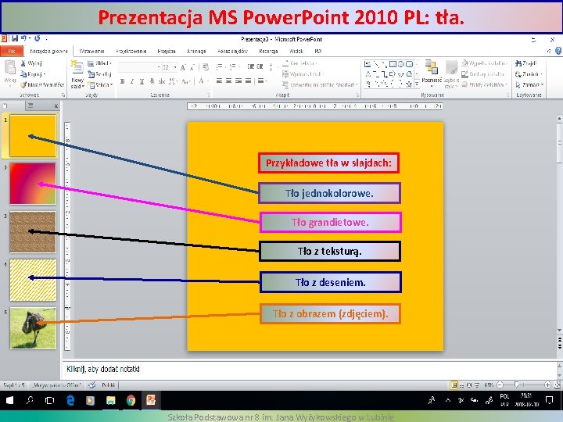Click Malarz formatów (Format Painter) brush
Viewport: 563px width, 422px height.
click(23, 85)
